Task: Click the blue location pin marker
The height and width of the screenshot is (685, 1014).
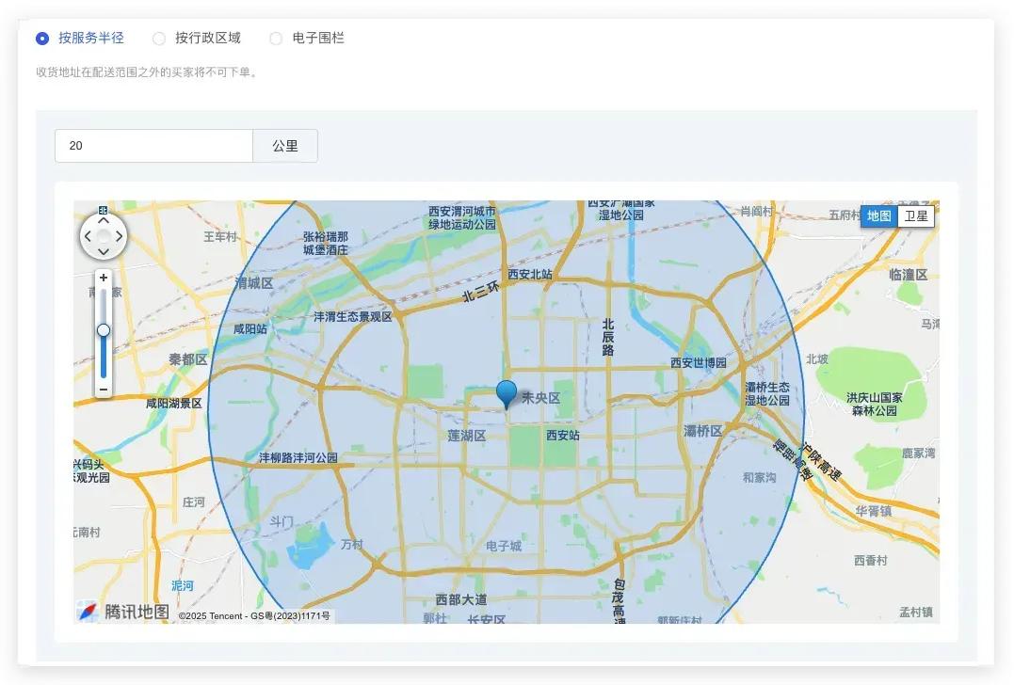Action: coord(507,392)
